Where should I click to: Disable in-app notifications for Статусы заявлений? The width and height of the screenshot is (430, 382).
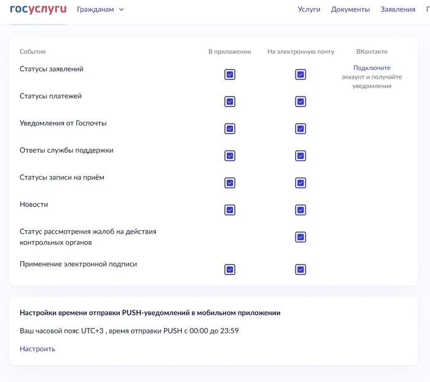tap(230, 74)
